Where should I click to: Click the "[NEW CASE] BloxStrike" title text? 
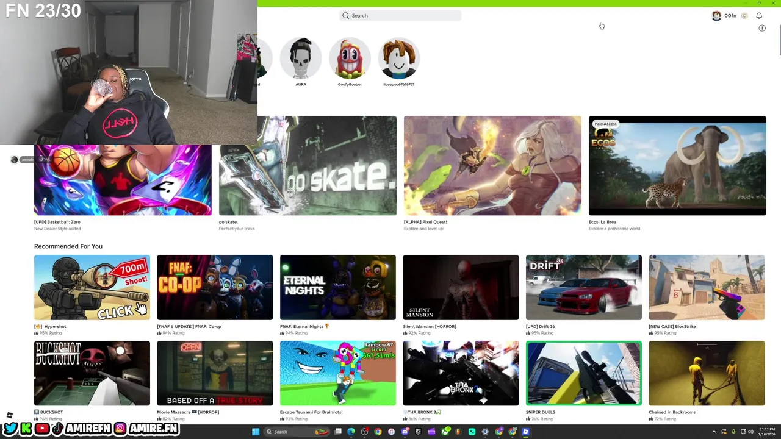coord(672,326)
